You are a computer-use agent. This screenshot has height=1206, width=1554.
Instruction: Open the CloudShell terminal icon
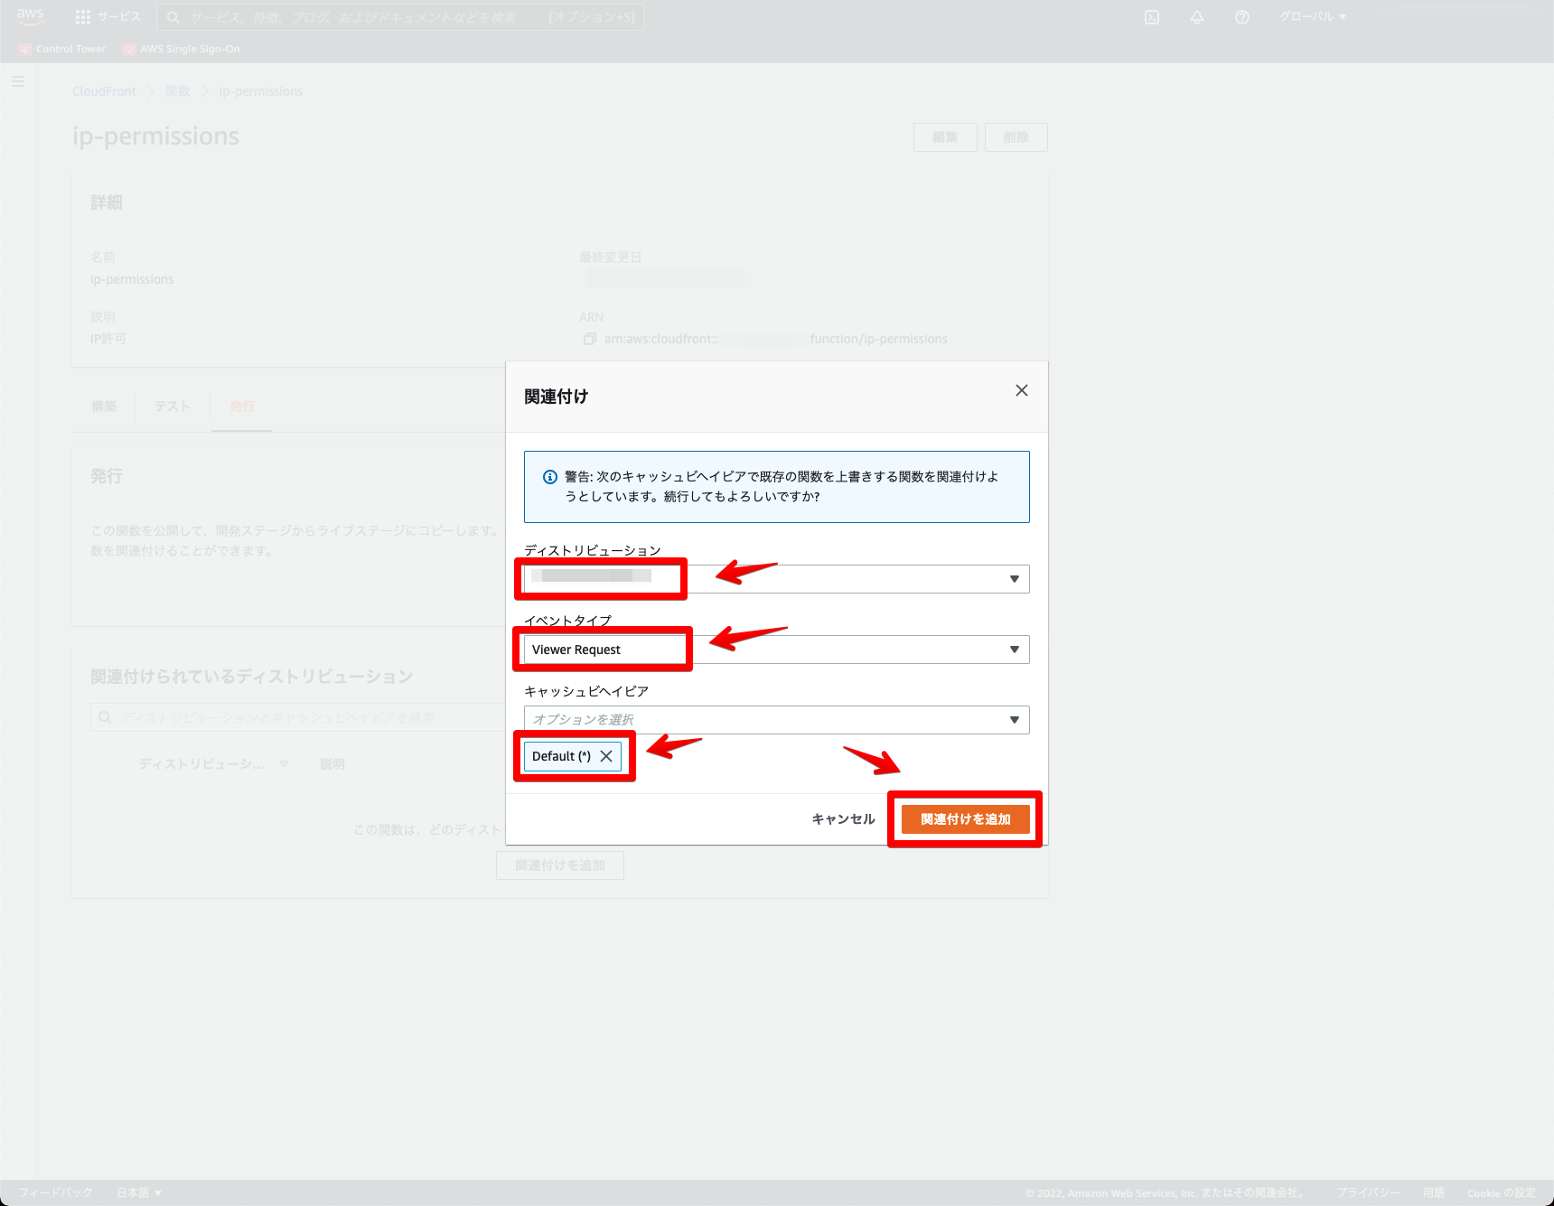point(1152,17)
